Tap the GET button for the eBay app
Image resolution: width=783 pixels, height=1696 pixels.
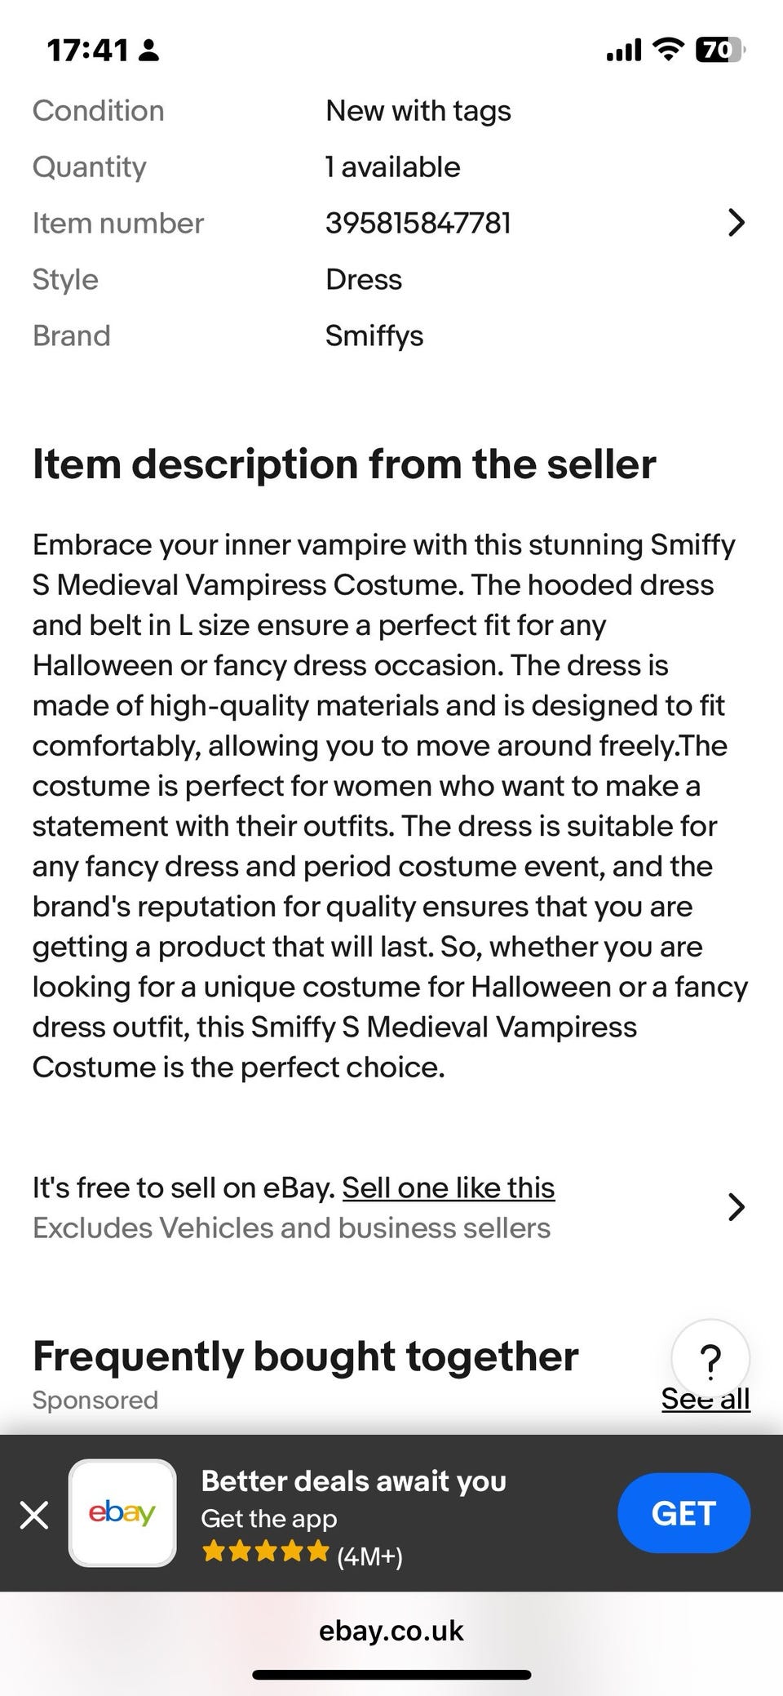(x=683, y=1513)
